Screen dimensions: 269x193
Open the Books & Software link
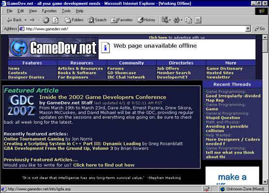point(77,73)
